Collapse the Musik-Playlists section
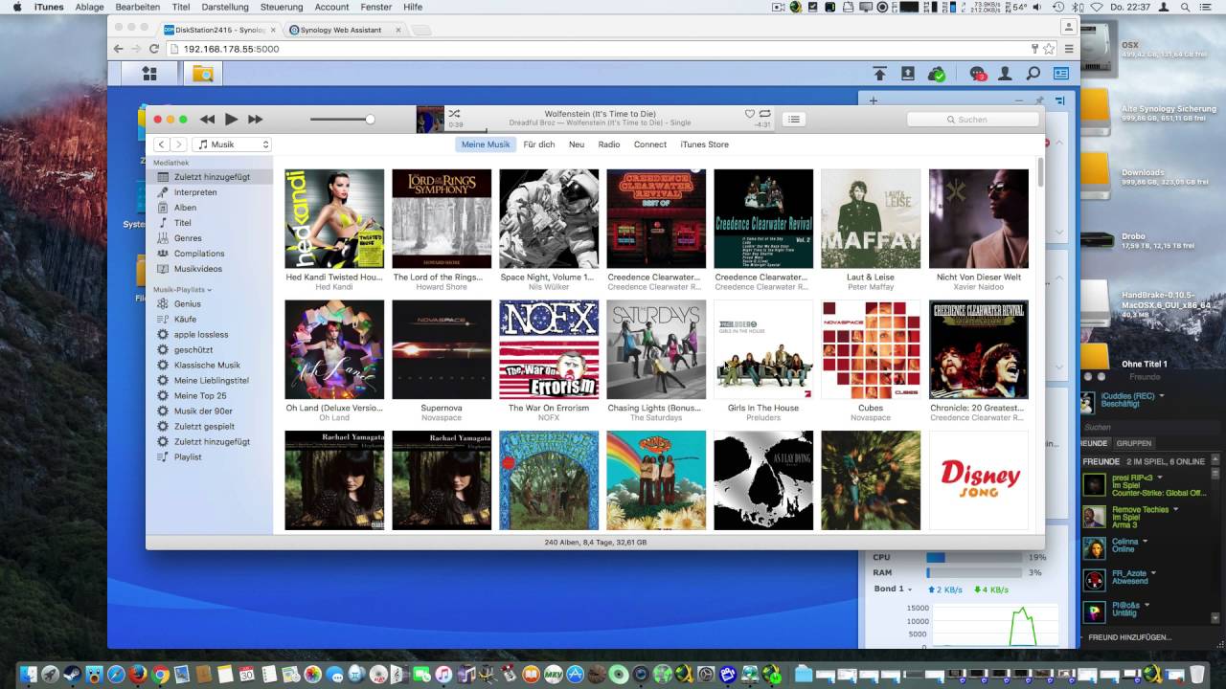Image resolution: width=1226 pixels, height=689 pixels. [183, 289]
